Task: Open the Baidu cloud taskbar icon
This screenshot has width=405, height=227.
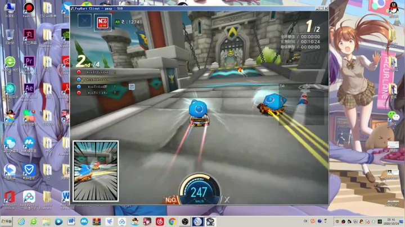Action: [122, 221]
